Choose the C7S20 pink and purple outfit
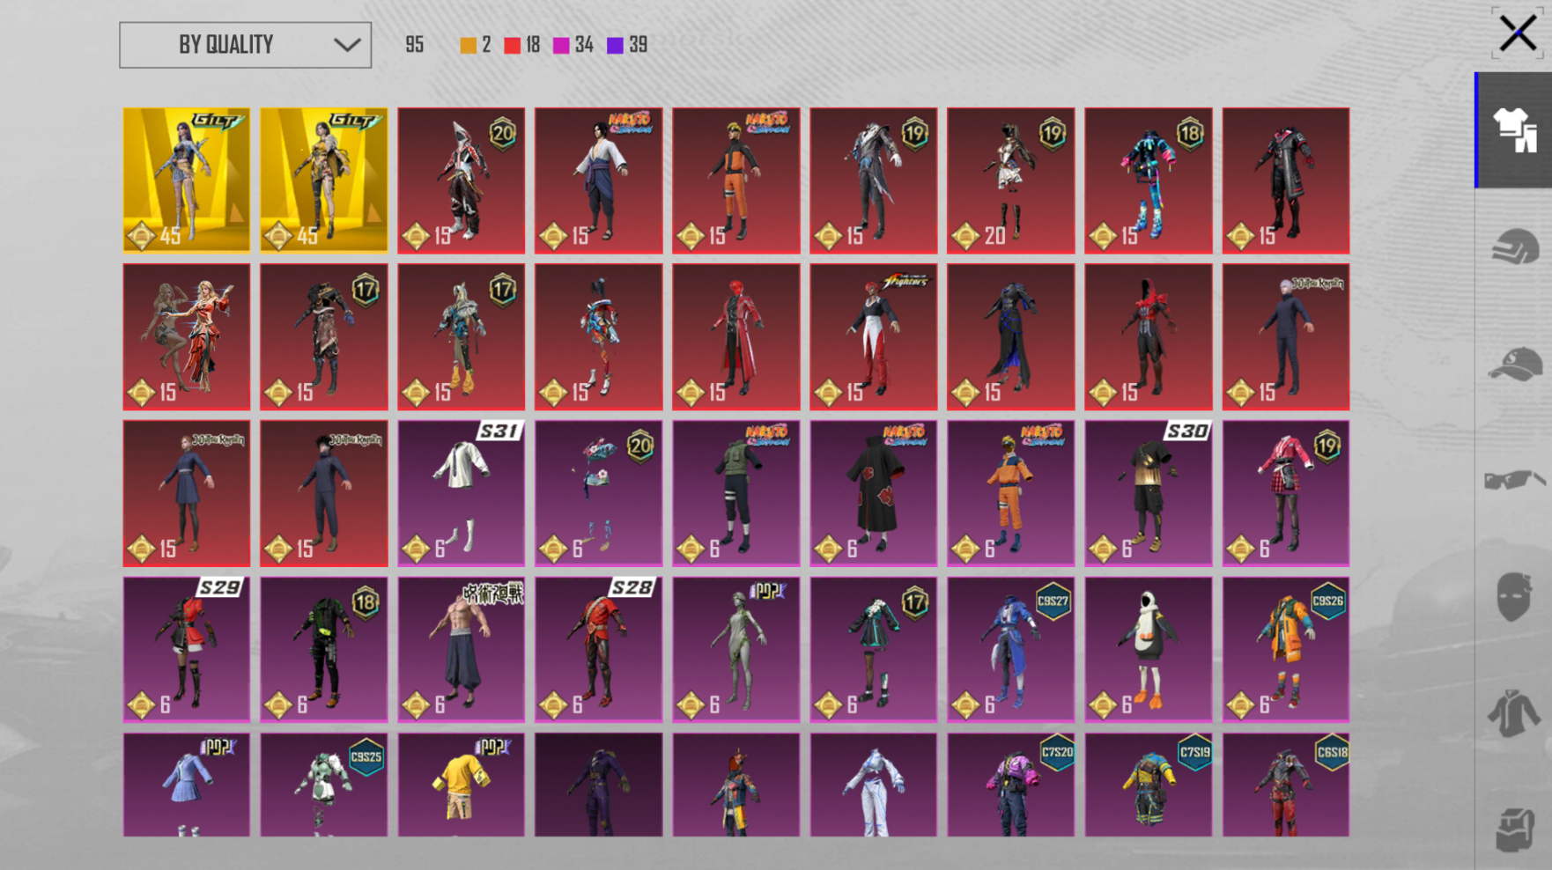The height and width of the screenshot is (870, 1552). [x=1011, y=785]
